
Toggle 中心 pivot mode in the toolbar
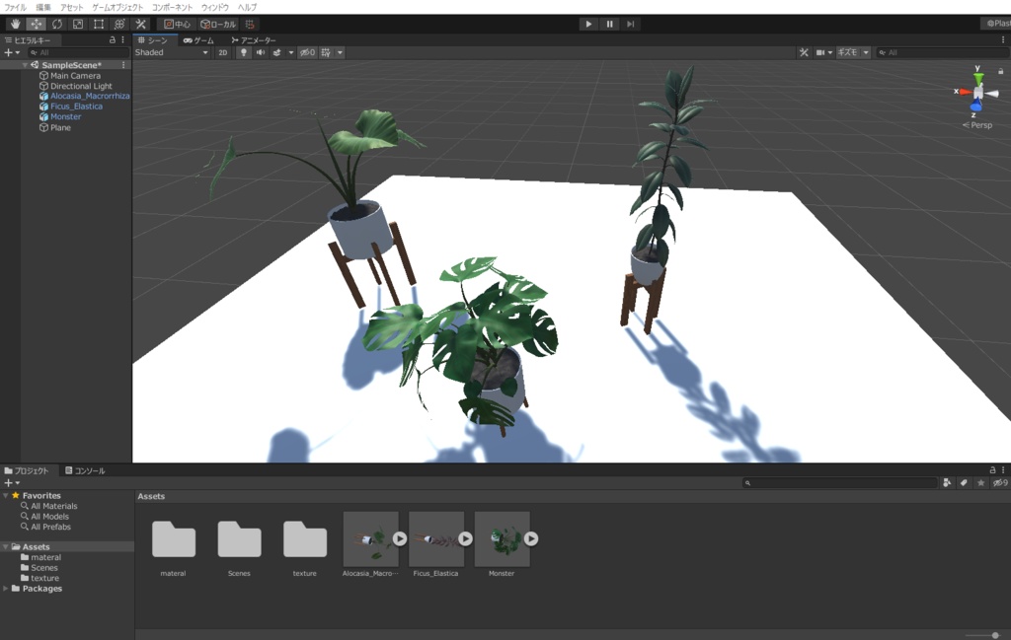click(x=177, y=24)
